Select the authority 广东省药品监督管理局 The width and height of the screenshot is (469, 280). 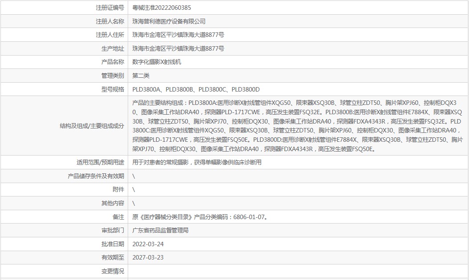coord(160,230)
